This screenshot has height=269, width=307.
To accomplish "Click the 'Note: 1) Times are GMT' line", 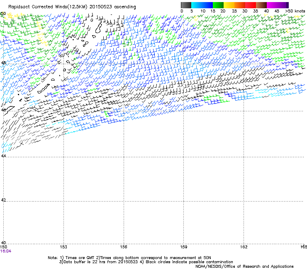I will 129,258.
